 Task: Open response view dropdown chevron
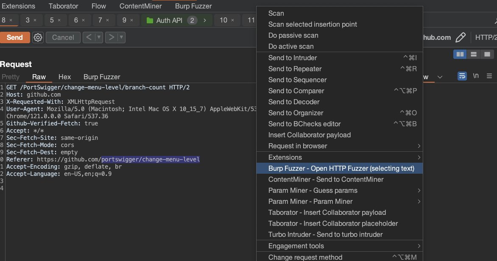click(x=440, y=77)
